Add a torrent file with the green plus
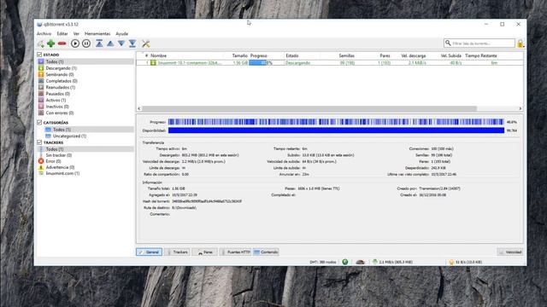 click(51, 43)
